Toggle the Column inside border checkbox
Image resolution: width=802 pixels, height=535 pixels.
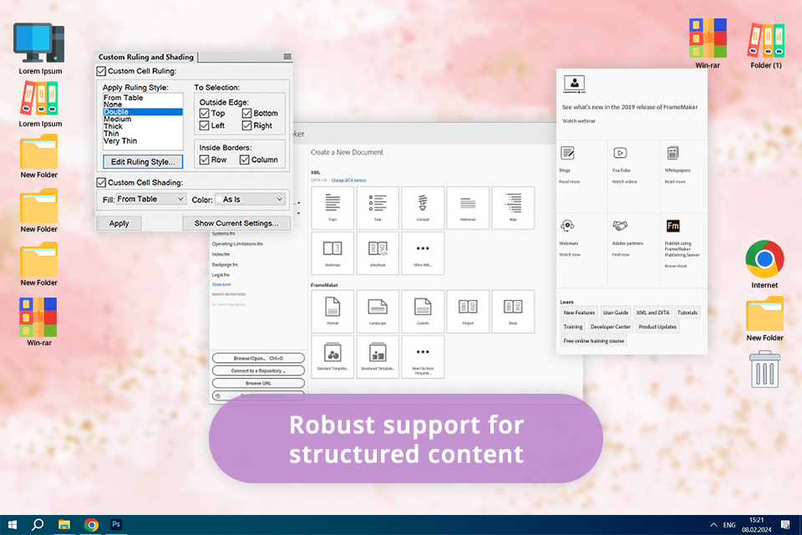coord(245,160)
